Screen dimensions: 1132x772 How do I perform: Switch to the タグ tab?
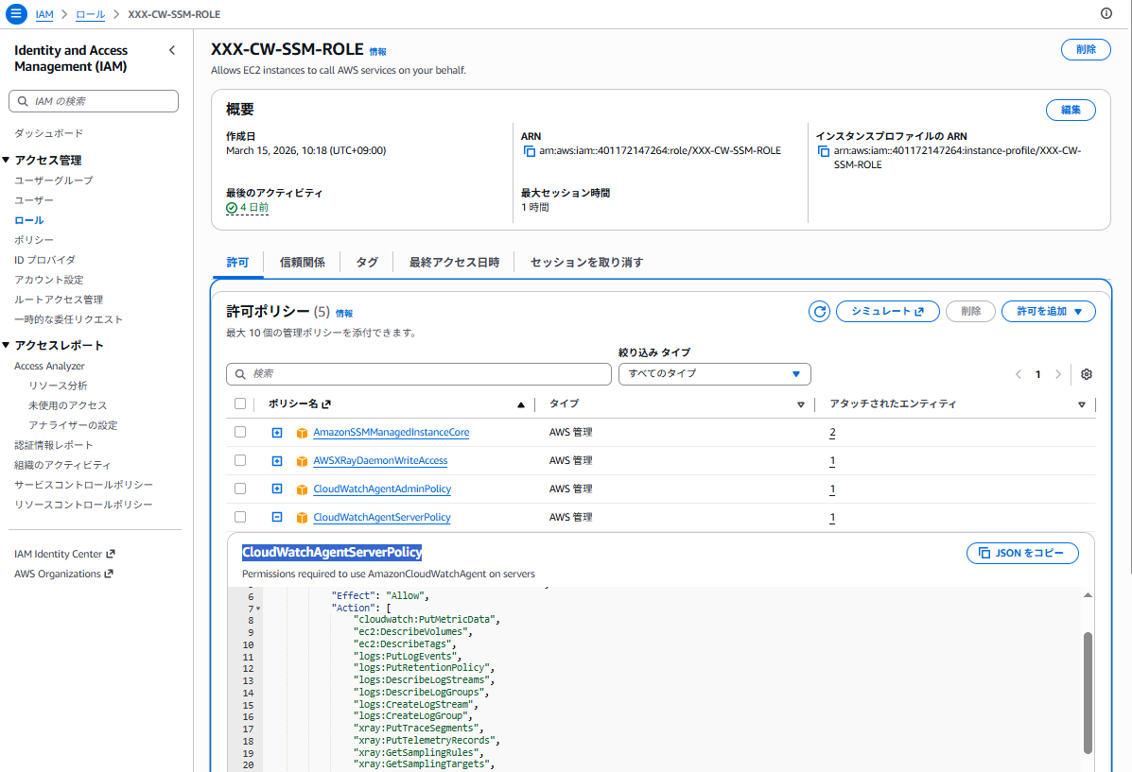point(367,263)
